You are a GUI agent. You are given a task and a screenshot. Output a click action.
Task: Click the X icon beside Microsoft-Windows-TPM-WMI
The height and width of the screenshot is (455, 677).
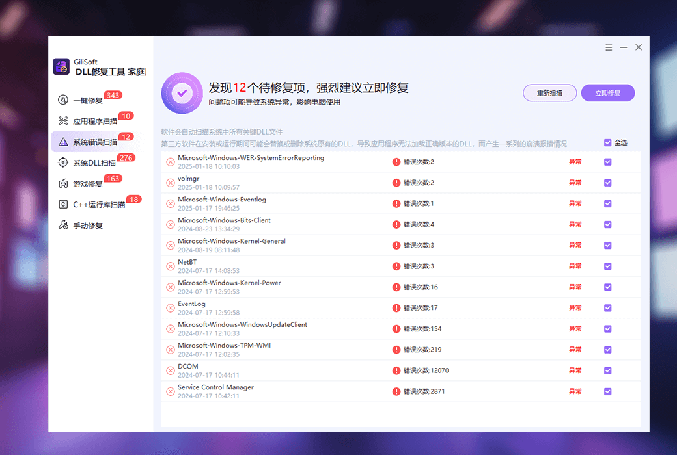(x=171, y=350)
